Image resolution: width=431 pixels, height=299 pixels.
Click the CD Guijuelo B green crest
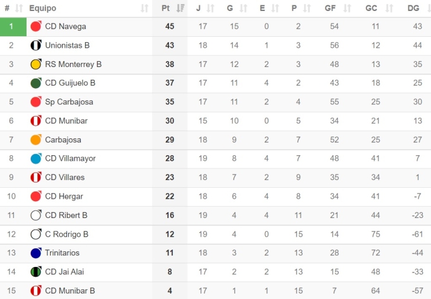coord(36,83)
